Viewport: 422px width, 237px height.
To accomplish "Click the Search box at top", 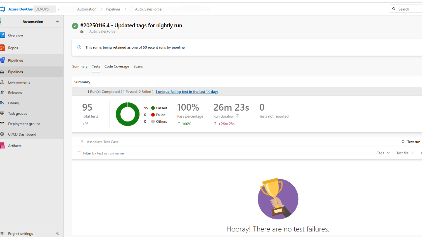I will (x=407, y=9).
